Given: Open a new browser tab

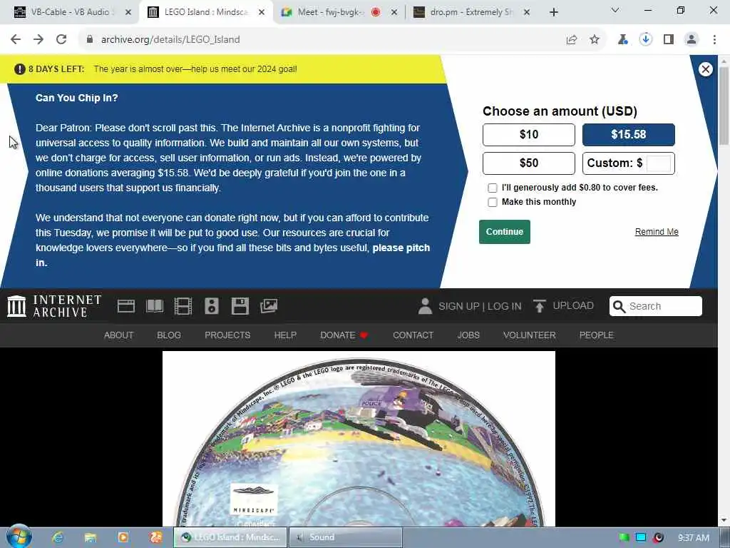Looking at the screenshot, I should [x=553, y=12].
